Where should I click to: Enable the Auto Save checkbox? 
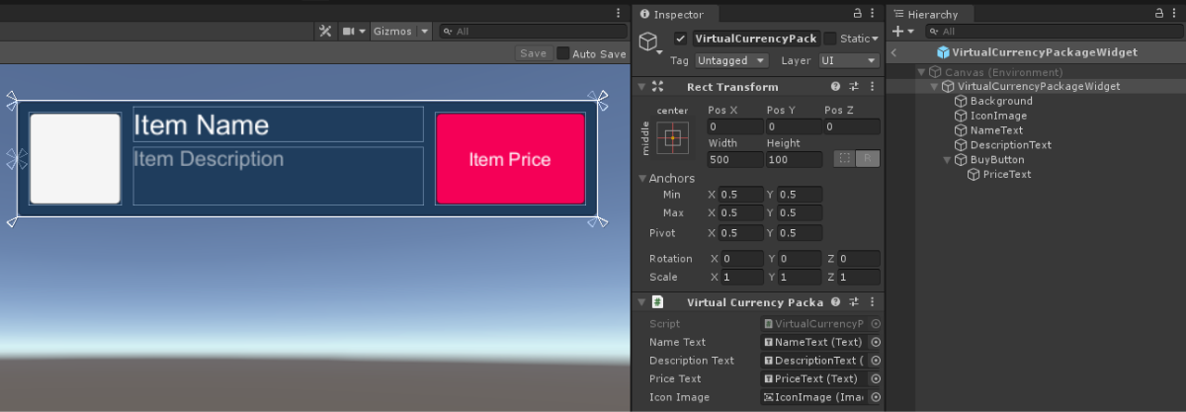click(563, 53)
